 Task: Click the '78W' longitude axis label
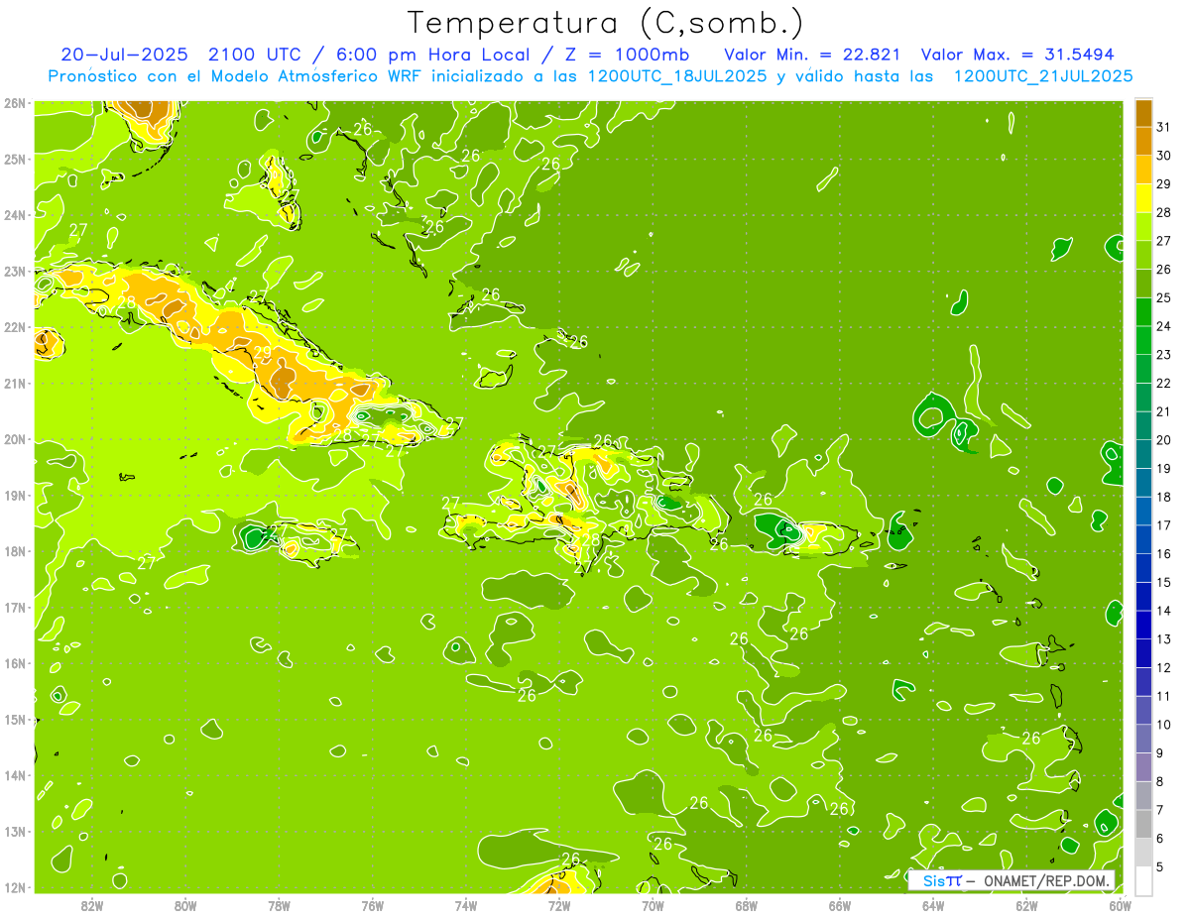coord(279,905)
